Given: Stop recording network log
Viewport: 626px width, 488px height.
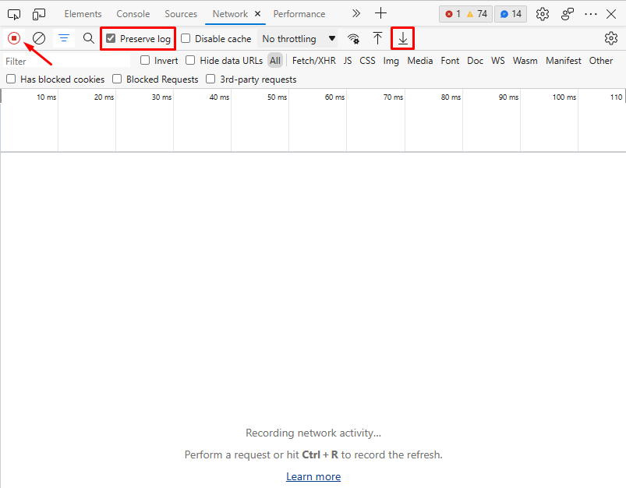Looking at the screenshot, I should (x=14, y=38).
